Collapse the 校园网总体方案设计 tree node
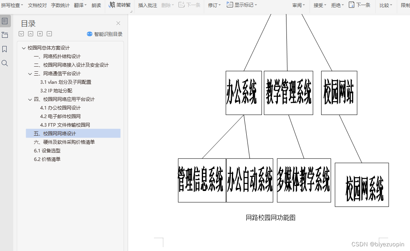Screen dimensions: 410x251 [x=23, y=48]
